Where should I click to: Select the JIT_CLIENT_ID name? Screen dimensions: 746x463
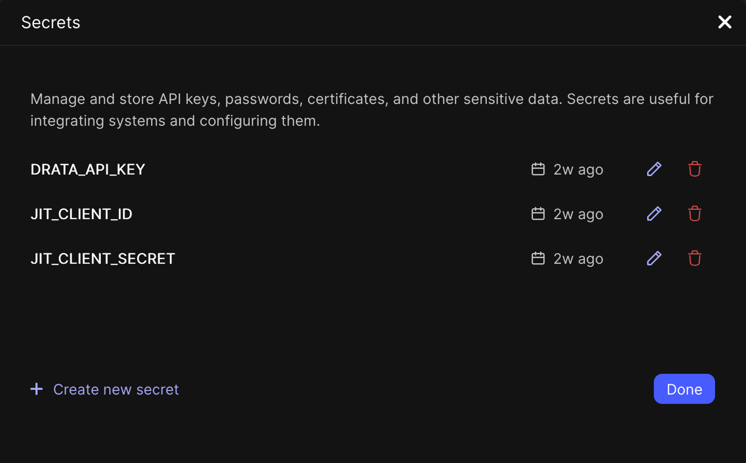click(x=81, y=214)
